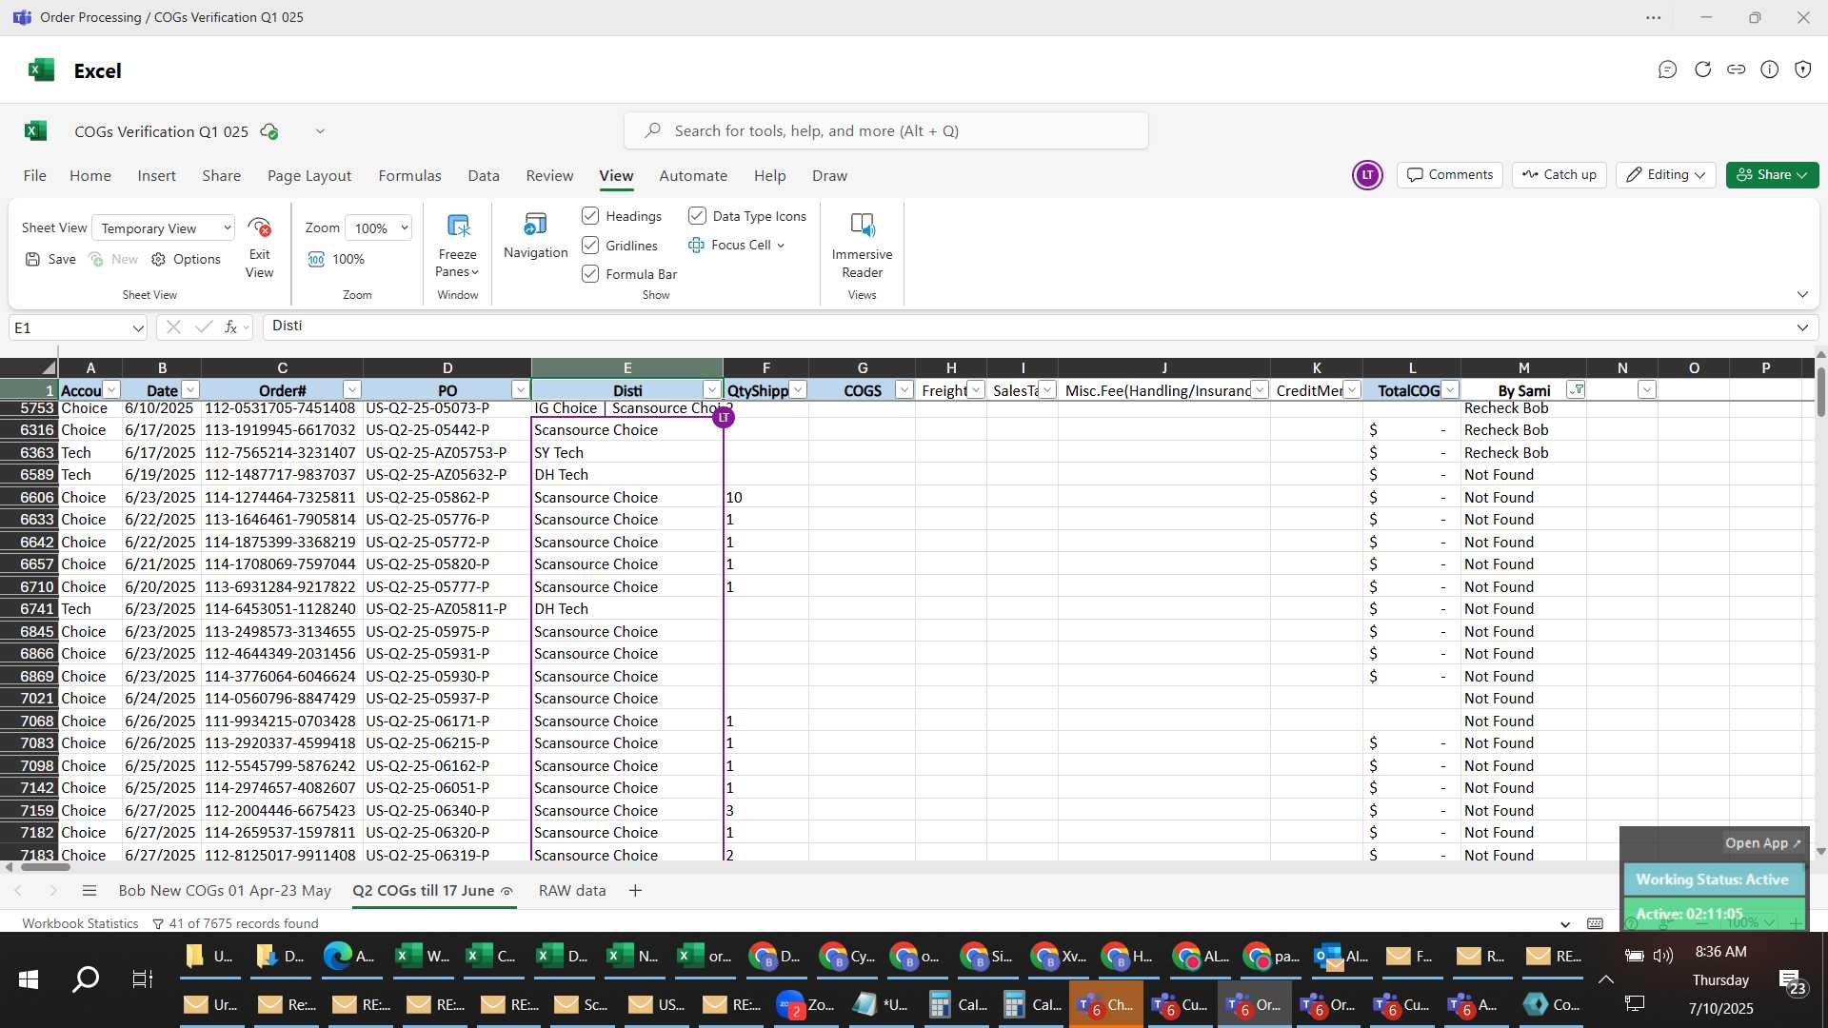
Task: Expand the Name Box dropdown
Action: (x=138, y=328)
